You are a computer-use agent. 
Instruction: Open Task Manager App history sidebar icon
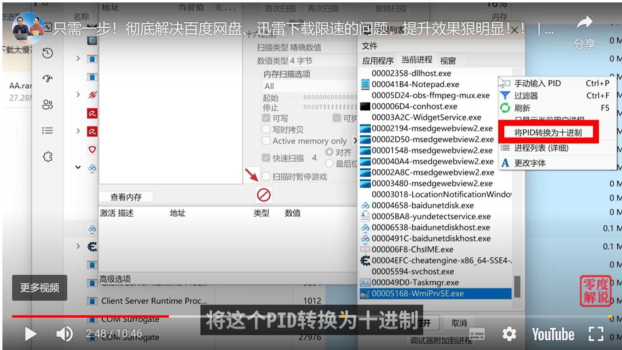tap(48, 53)
